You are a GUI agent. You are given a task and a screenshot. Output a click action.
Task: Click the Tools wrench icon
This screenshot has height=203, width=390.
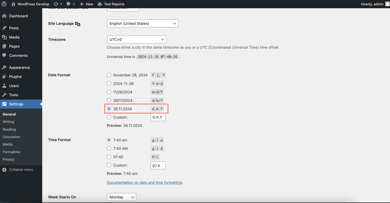pyautogui.click(x=4, y=95)
